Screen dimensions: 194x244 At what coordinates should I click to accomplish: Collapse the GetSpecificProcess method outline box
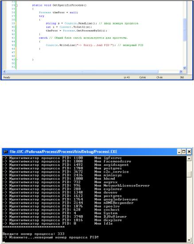click(17, 5)
